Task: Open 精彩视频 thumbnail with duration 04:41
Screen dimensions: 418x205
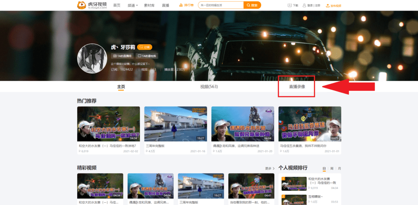Action: click(x=251, y=186)
